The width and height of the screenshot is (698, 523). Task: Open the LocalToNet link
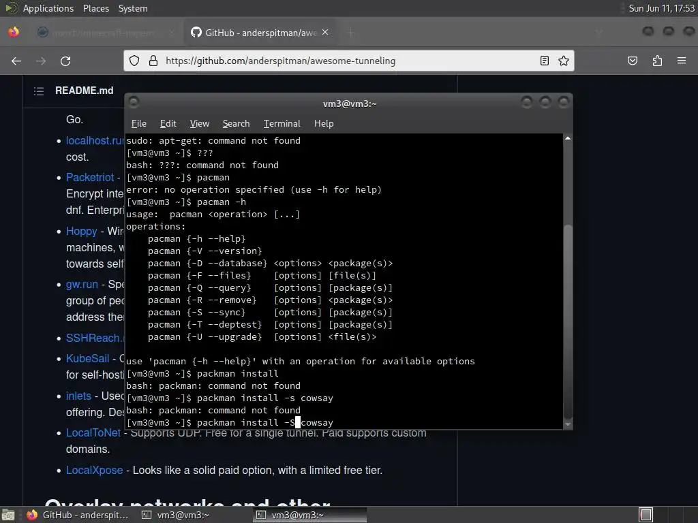point(93,432)
